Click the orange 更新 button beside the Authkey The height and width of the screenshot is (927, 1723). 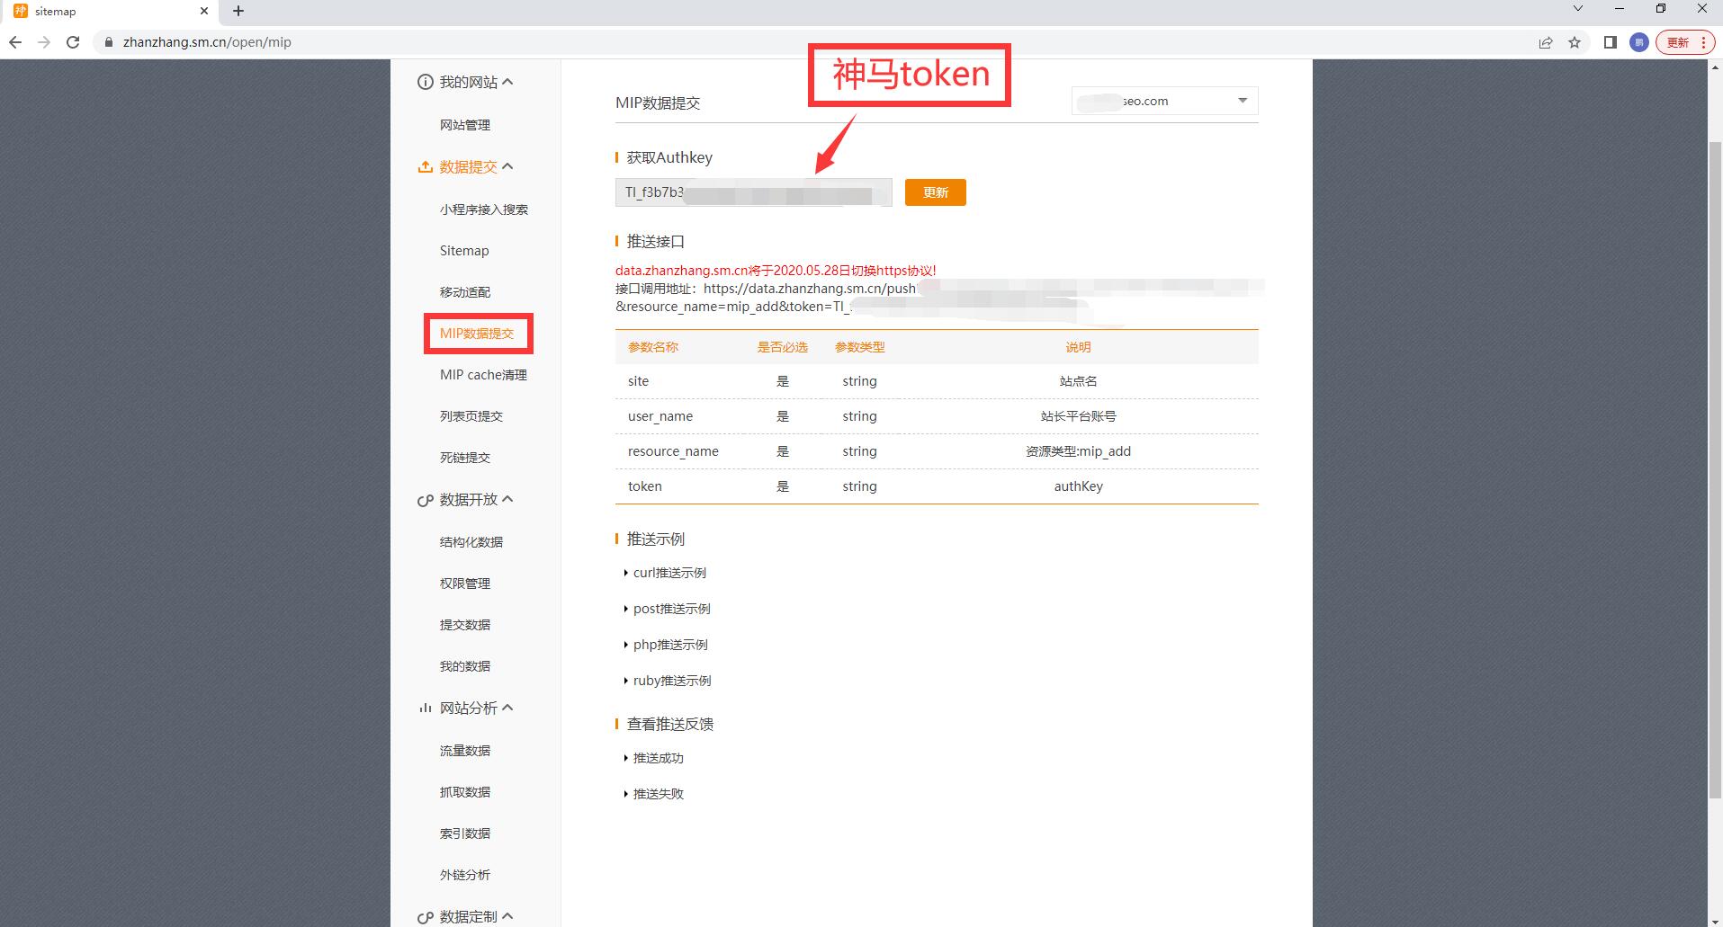tap(935, 192)
